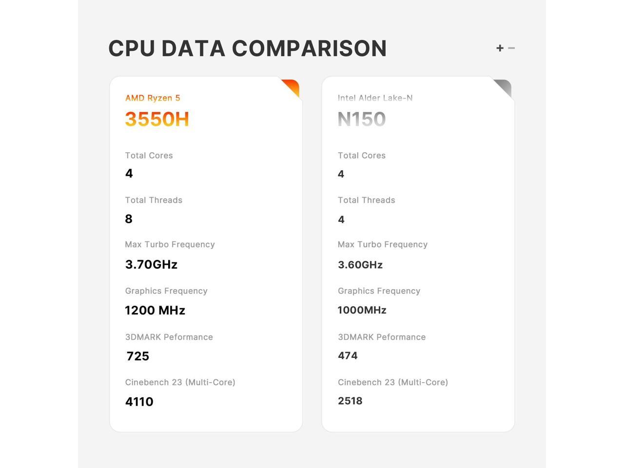The width and height of the screenshot is (624, 468).
Task: Click the 3.60GHz max turbo frequency value
Action: [x=360, y=265]
